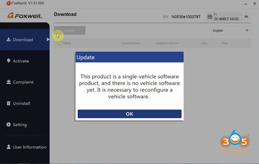Click the language dropdown arrow
The width and height of the screenshot is (259, 164).
pyautogui.click(x=247, y=31)
